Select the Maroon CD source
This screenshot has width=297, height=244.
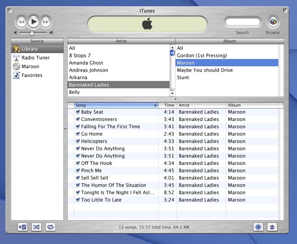click(37, 66)
